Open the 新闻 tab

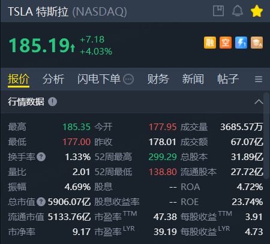193,79
